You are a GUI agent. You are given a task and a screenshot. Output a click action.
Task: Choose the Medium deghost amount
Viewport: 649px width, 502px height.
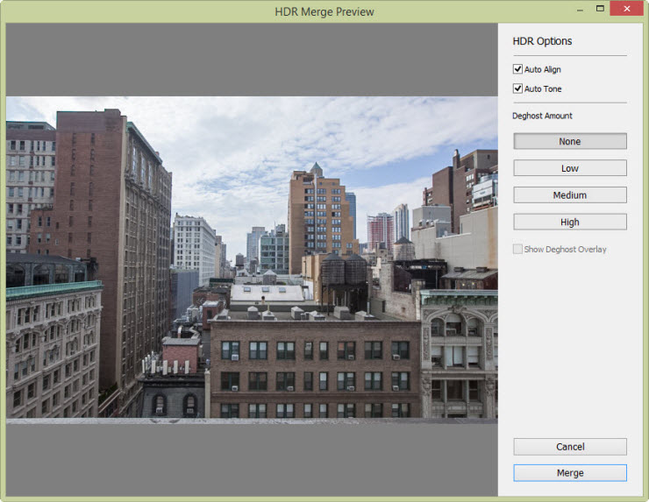569,195
